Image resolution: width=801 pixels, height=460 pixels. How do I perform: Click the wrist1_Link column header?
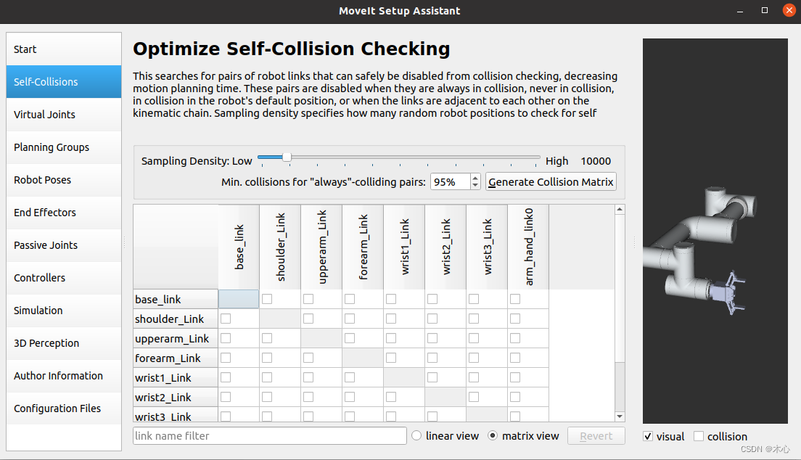pyautogui.click(x=404, y=247)
